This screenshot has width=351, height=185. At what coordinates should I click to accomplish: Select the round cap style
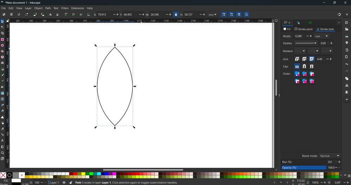pos(304,66)
